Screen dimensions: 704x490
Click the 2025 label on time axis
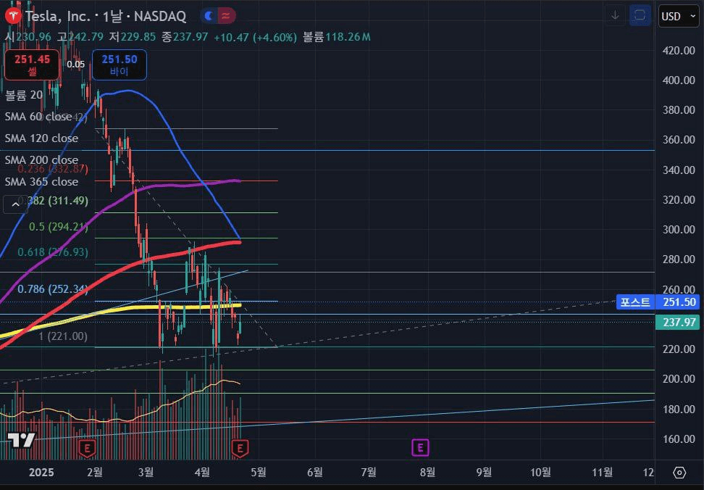[41, 473]
